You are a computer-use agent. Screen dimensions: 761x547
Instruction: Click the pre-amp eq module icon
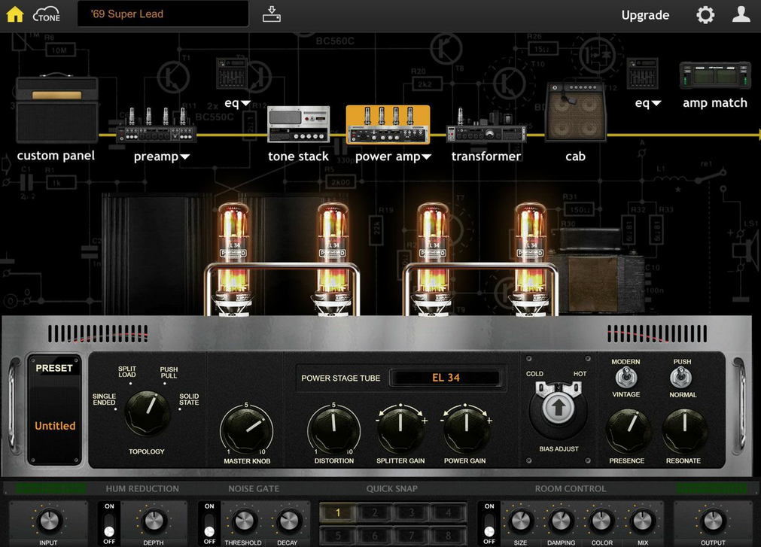(x=232, y=74)
